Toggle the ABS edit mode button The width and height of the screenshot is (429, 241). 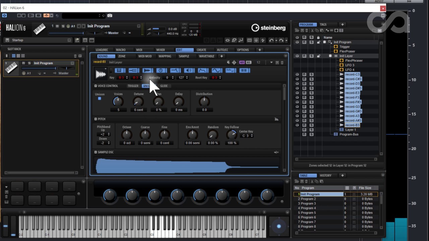pyautogui.click(x=242, y=62)
